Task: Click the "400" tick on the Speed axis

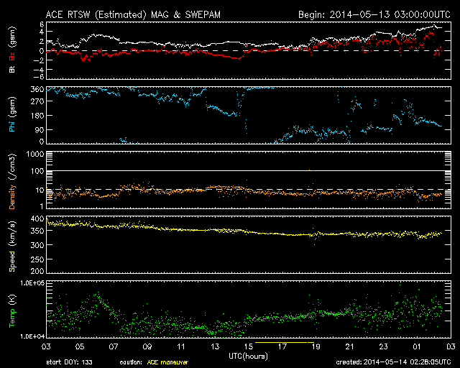Action: [x=37, y=219]
